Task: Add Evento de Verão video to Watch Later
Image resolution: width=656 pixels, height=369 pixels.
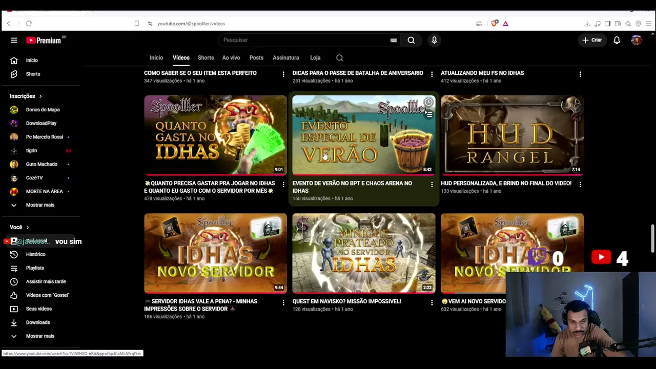Action: (428, 102)
